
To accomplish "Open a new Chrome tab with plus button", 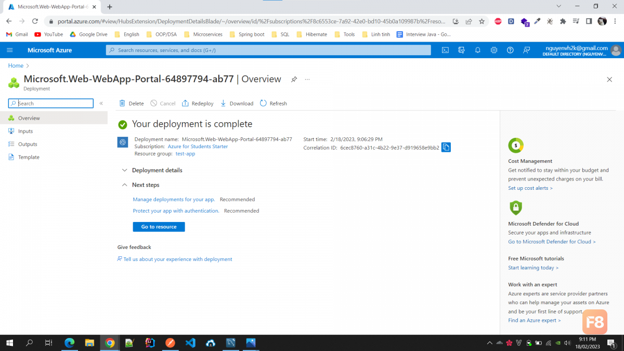I will pos(110,7).
